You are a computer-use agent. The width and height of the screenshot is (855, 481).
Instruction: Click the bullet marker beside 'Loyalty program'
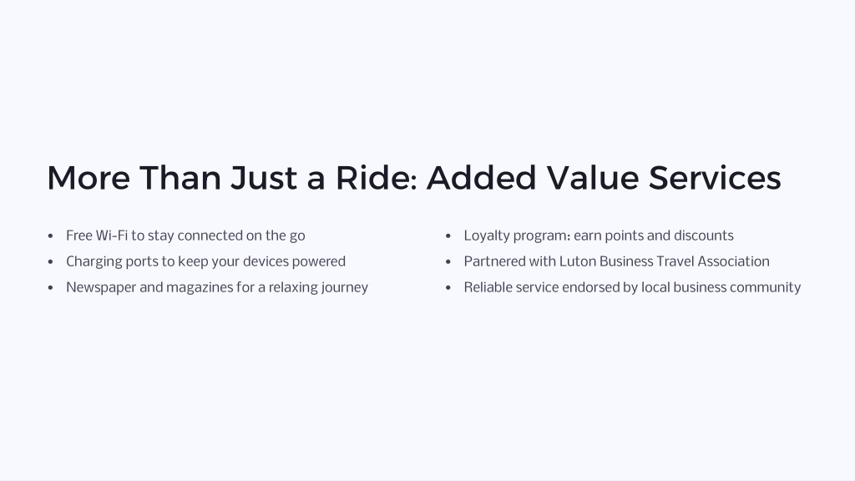(448, 236)
